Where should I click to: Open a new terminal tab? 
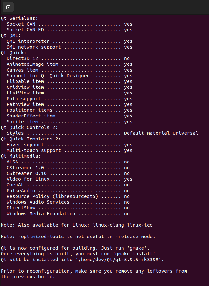click(8, 7)
